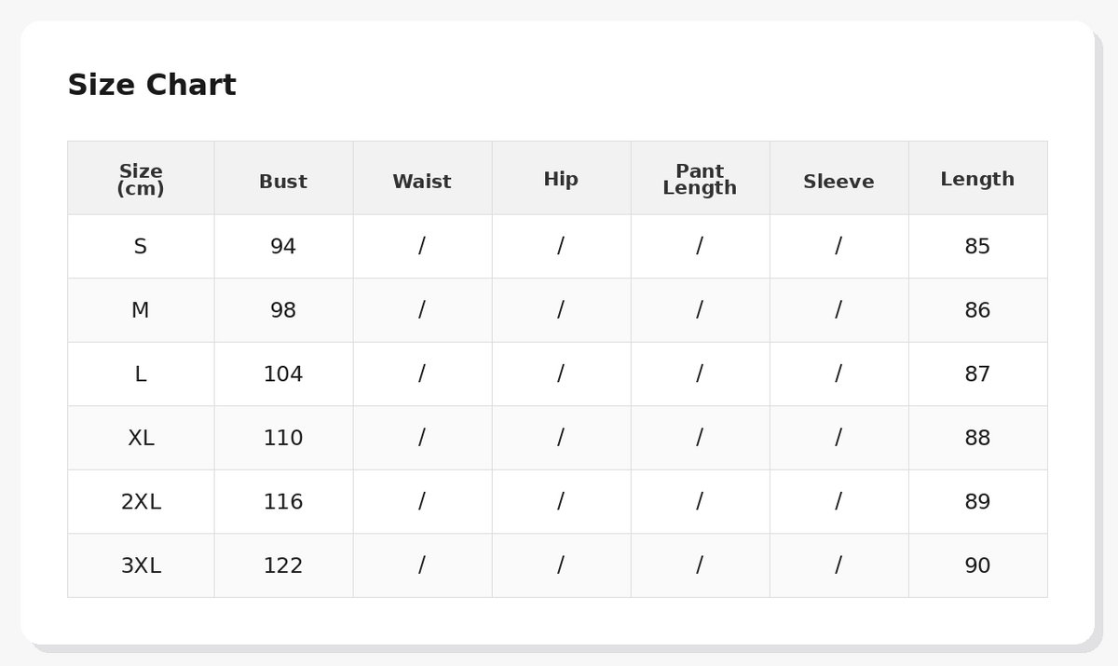Screen dimensions: 1118x666
Task: Select the Bust column header
Action: (283, 183)
